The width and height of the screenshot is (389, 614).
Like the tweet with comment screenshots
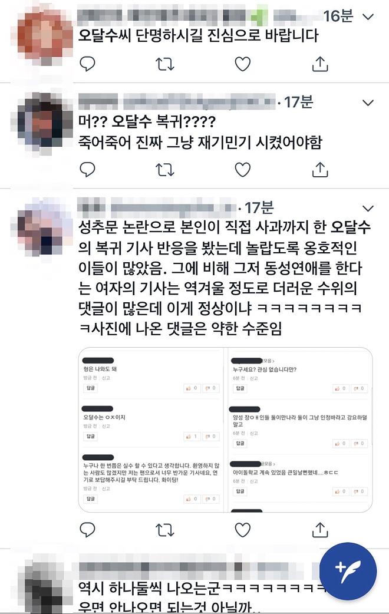(242, 530)
